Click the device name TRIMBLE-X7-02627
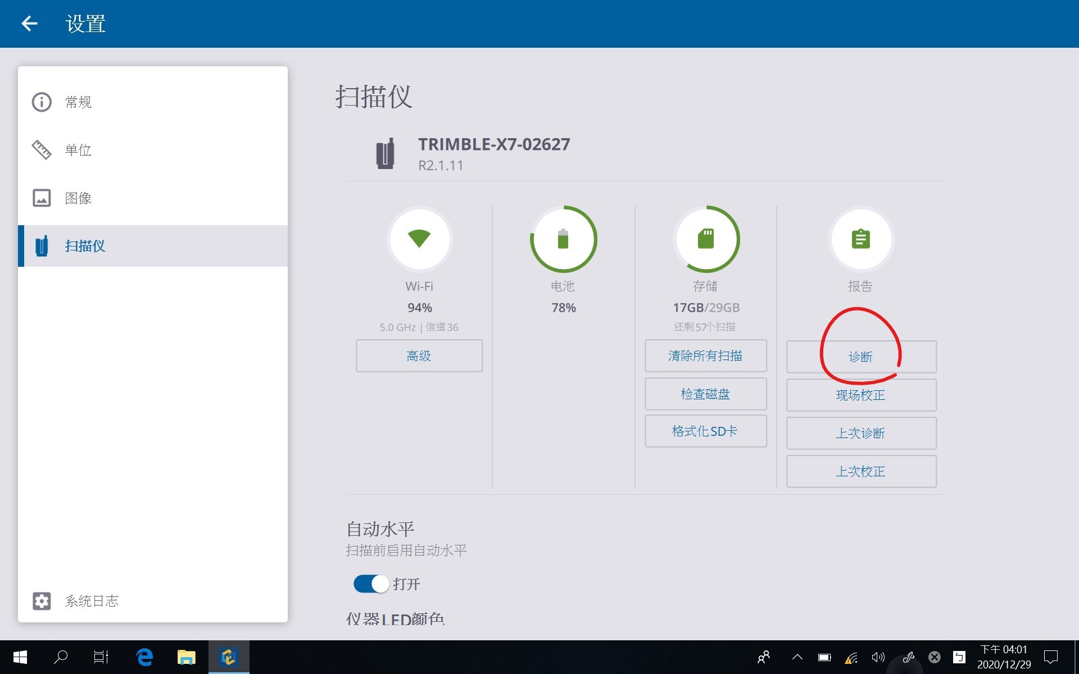The image size is (1079, 674). [494, 144]
